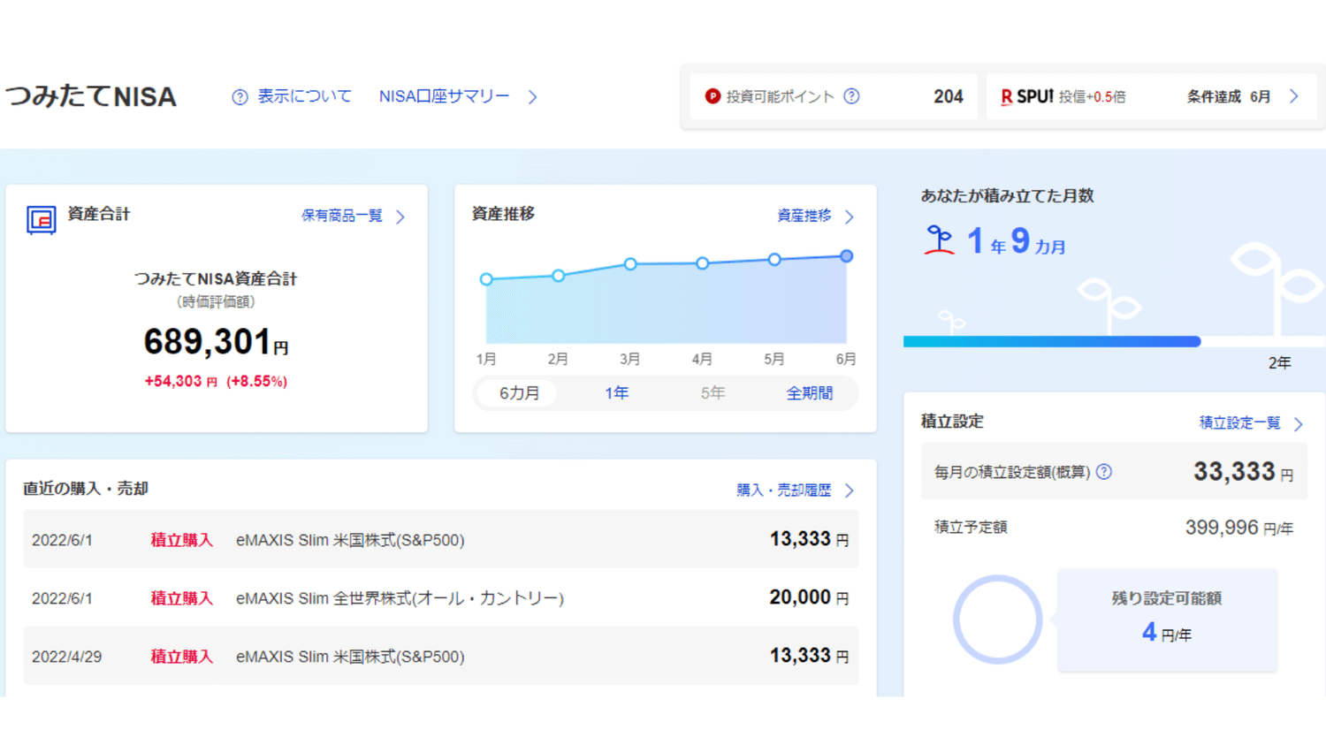Screen dimensions: 1326x745
Task: Click the 6月 data point on chart
Action: (846, 256)
